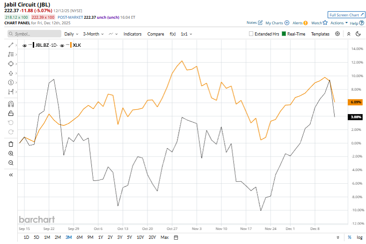Viewport: 366px width, 244px height.
Task: Click the Watch star icon
Action: coord(325,22)
